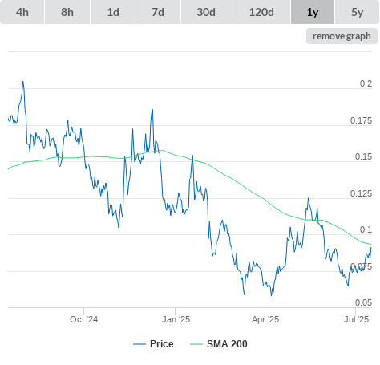
Task: Choose the 1d time range tab
Action: pyautogui.click(x=113, y=12)
